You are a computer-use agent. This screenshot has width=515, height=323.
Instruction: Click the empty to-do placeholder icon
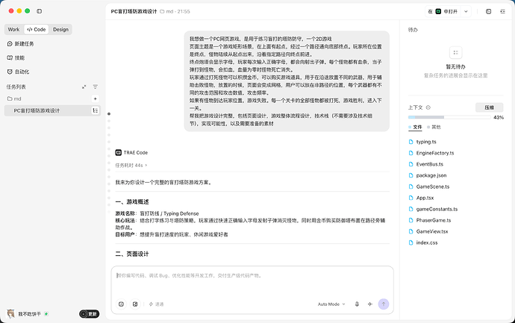(x=455, y=52)
